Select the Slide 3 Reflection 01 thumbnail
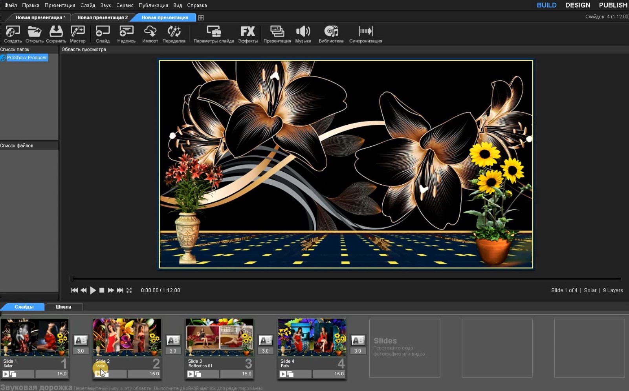The height and width of the screenshot is (391, 629). 219,337
